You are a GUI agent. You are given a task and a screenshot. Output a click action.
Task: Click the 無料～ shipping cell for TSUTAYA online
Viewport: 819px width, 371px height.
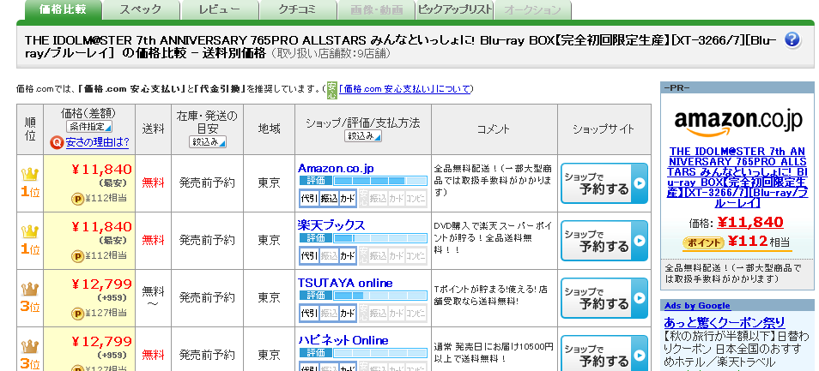coord(153,297)
